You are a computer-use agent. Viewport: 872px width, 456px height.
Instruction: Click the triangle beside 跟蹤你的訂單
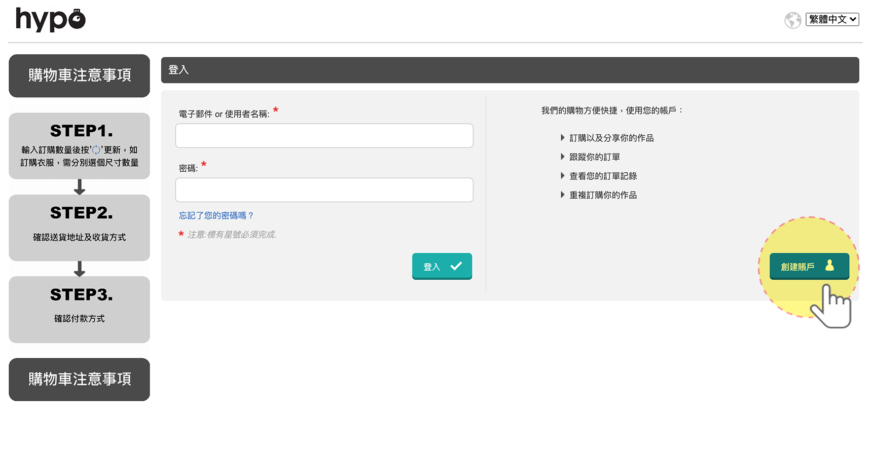tap(562, 157)
